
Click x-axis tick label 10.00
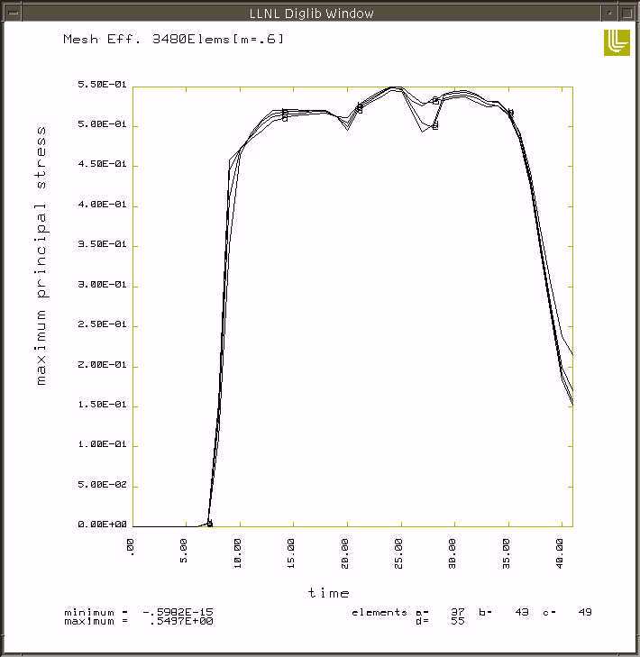tap(237, 553)
